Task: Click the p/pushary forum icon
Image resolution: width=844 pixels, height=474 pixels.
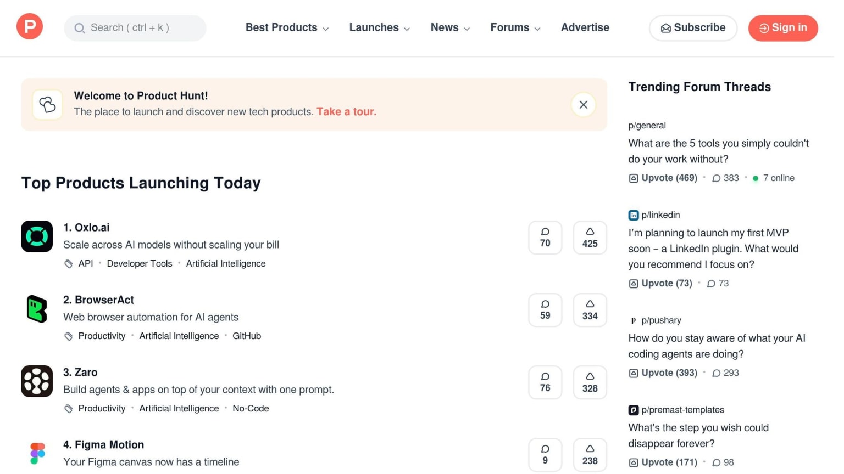Action: pyautogui.click(x=634, y=320)
